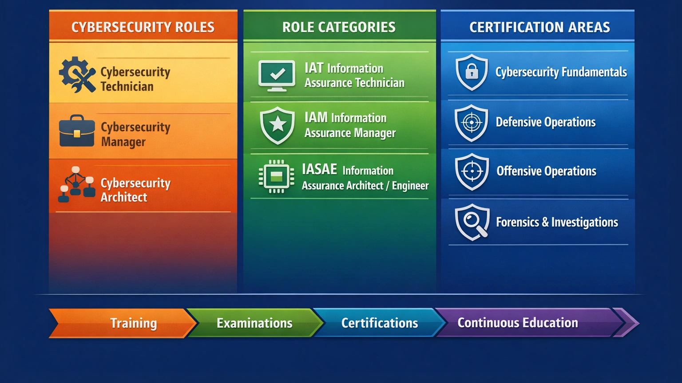
Task: Click the magnifying glass shield for Forensics
Action: pyautogui.click(x=471, y=222)
